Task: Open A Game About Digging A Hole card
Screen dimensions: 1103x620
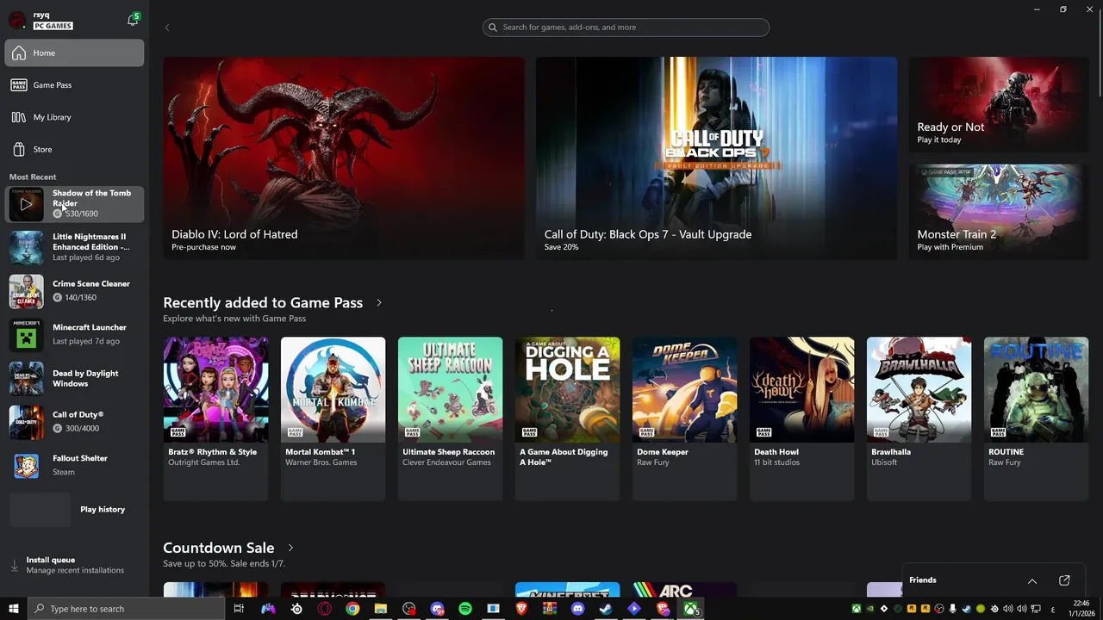Action: click(x=567, y=418)
